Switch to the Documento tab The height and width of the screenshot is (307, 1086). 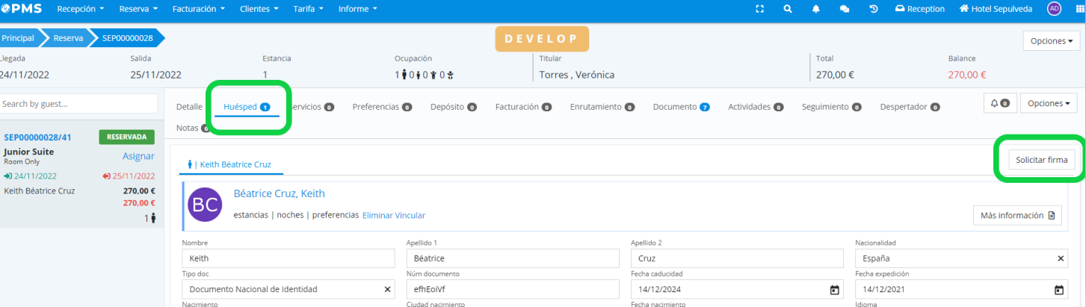click(x=680, y=107)
